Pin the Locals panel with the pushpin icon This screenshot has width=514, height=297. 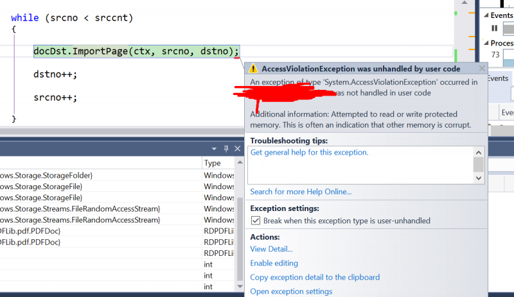[x=226, y=149]
